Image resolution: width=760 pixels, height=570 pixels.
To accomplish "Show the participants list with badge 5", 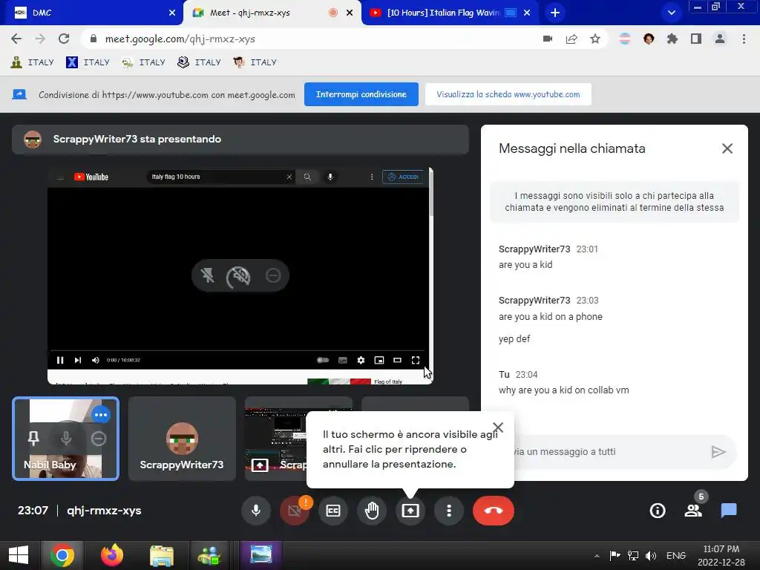I will coord(693,511).
